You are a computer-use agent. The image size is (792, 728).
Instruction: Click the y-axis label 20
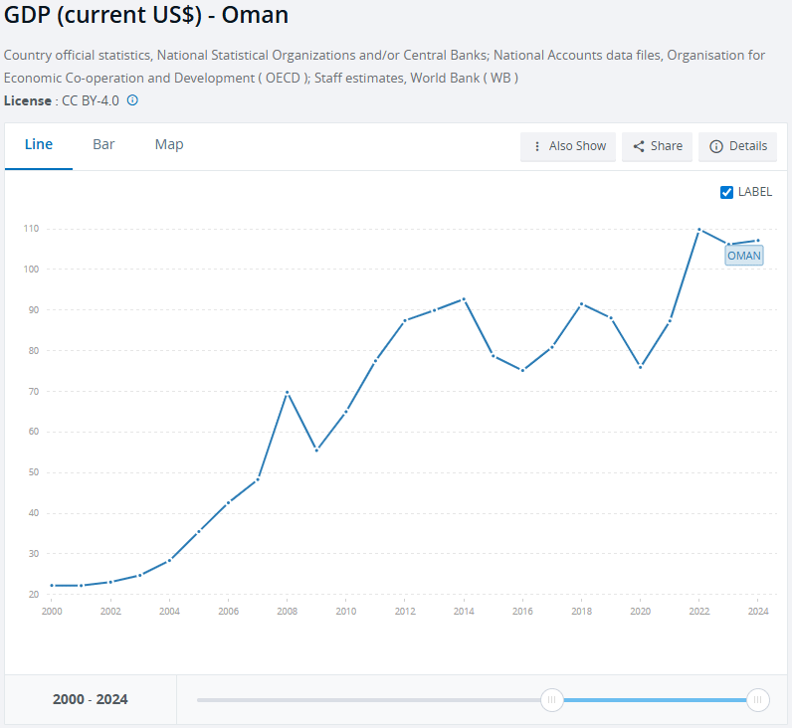click(34, 594)
